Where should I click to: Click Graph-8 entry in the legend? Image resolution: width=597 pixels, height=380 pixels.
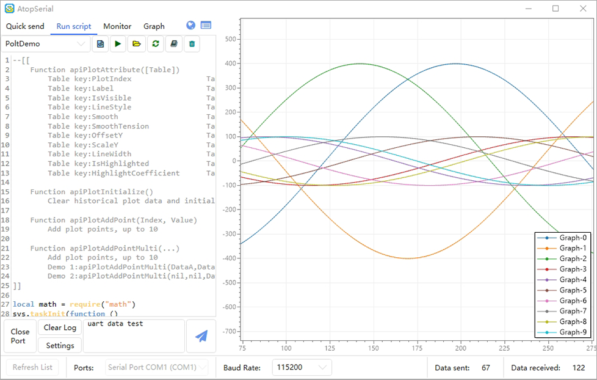[x=562, y=322]
